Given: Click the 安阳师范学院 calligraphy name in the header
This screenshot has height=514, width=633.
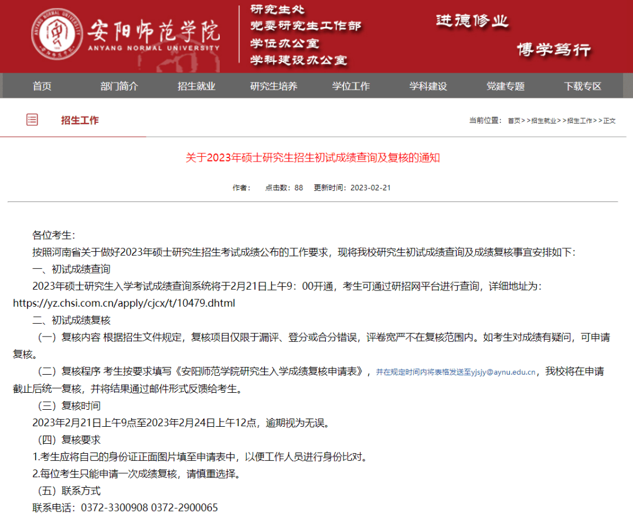Looking at the screenshot, I should 154,30.
